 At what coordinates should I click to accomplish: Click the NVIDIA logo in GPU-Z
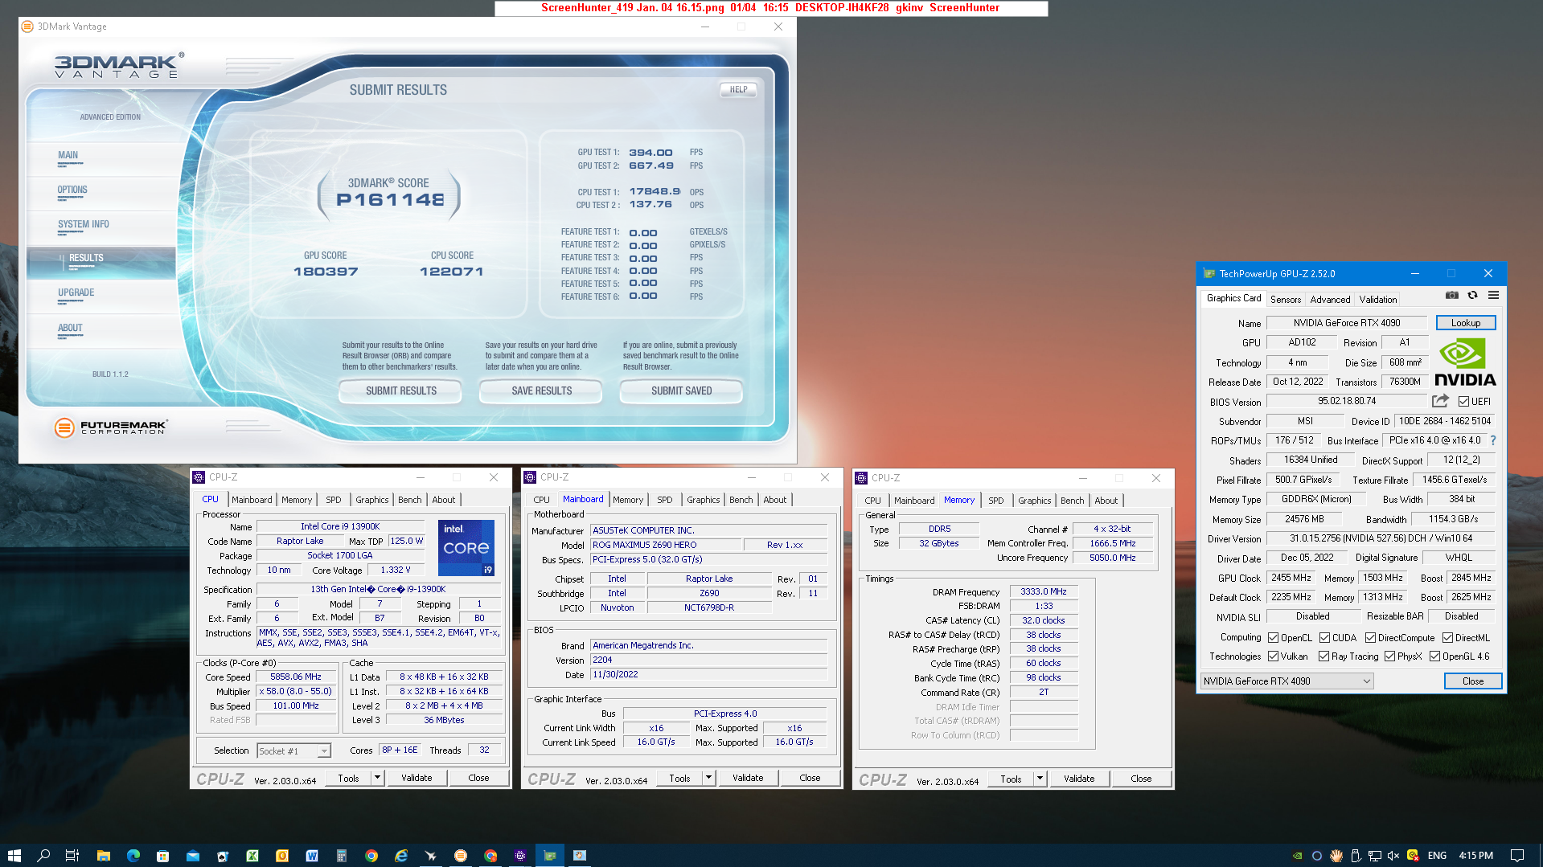pos(1465,363)
